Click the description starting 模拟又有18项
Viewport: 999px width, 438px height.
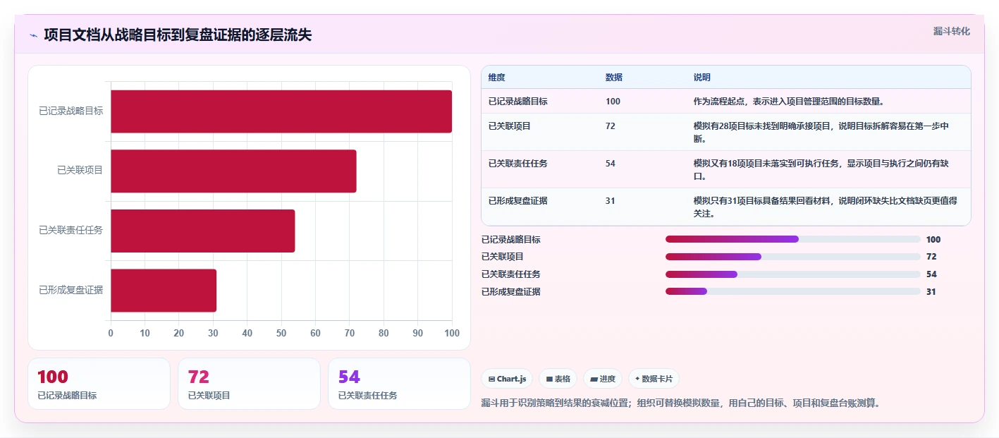(821, 169)
